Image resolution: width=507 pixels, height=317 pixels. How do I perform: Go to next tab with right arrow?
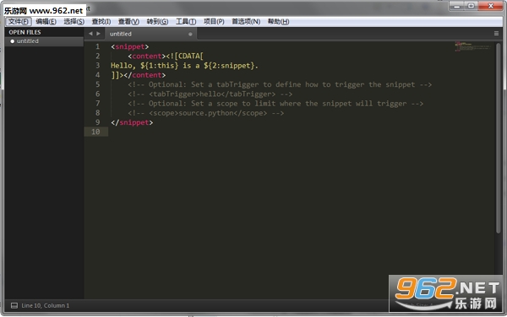98,34
